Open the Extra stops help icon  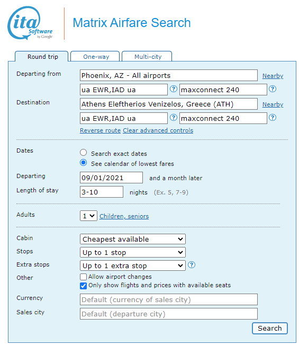tap(192, 265)
